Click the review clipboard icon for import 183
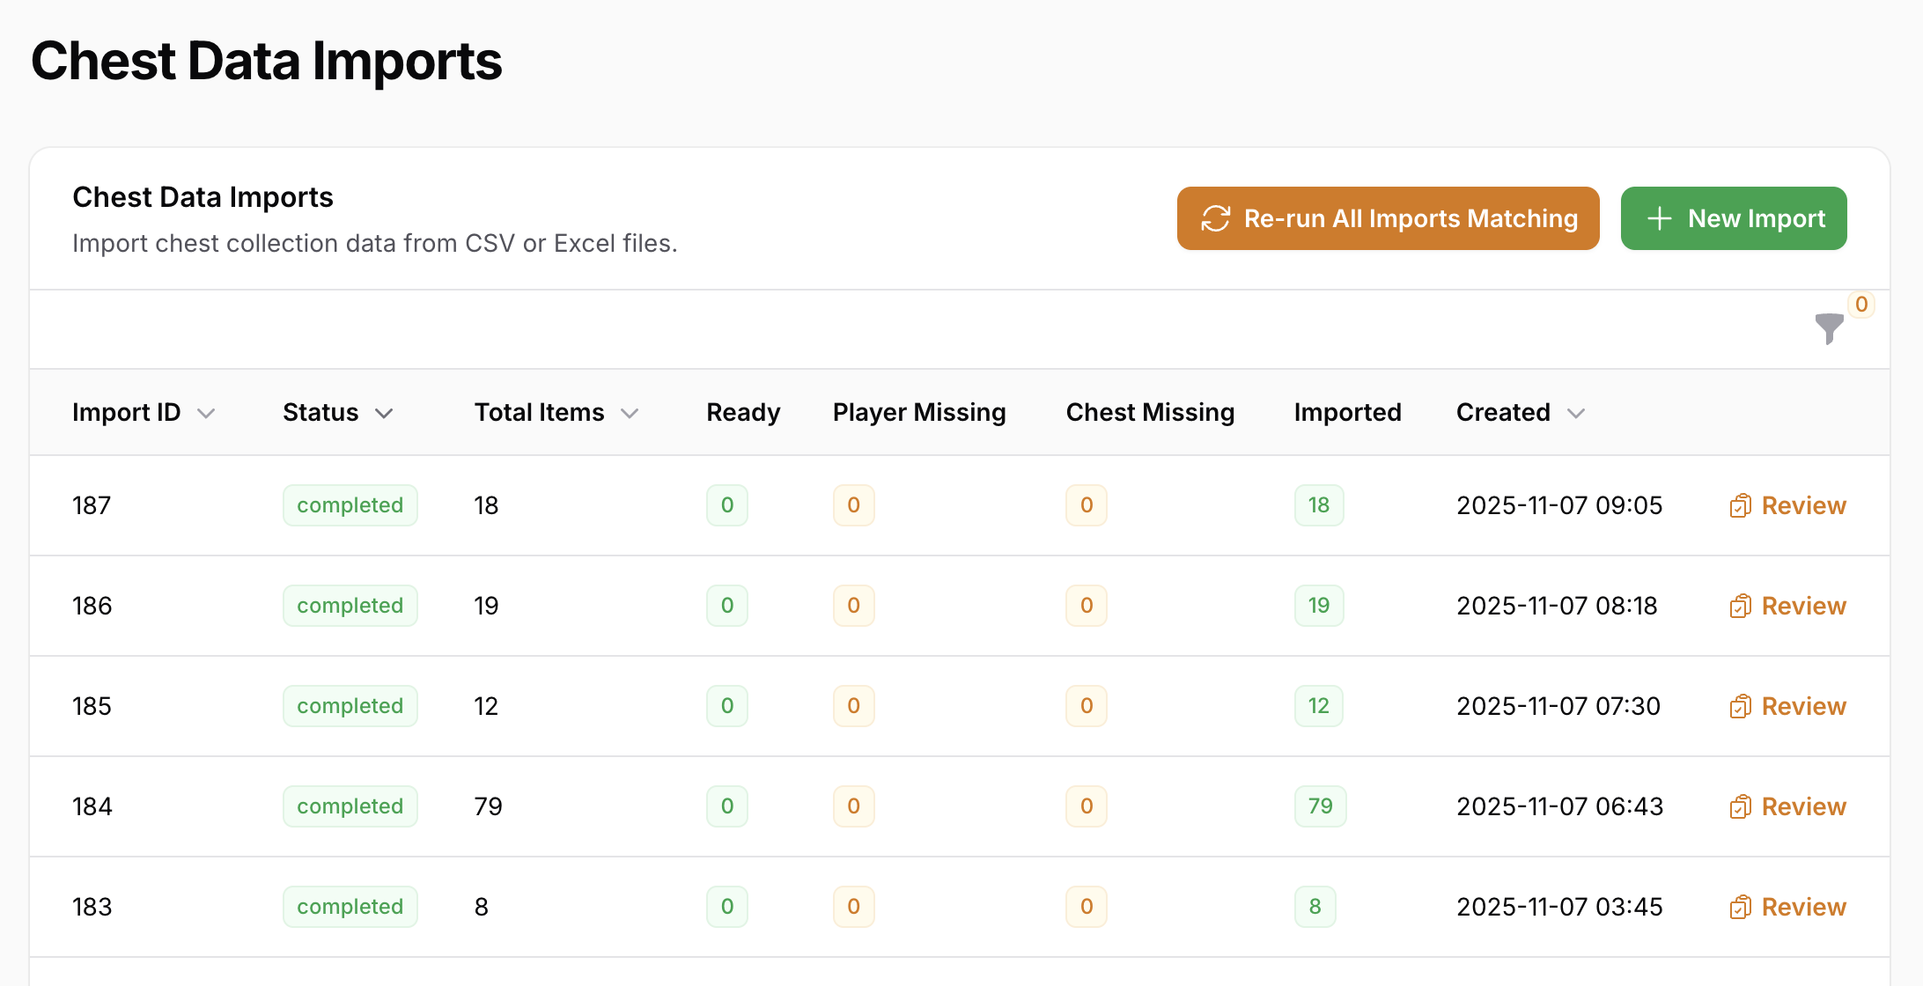The height and width of the screenshot is (986, 1923). click(x=1740, y=908)
